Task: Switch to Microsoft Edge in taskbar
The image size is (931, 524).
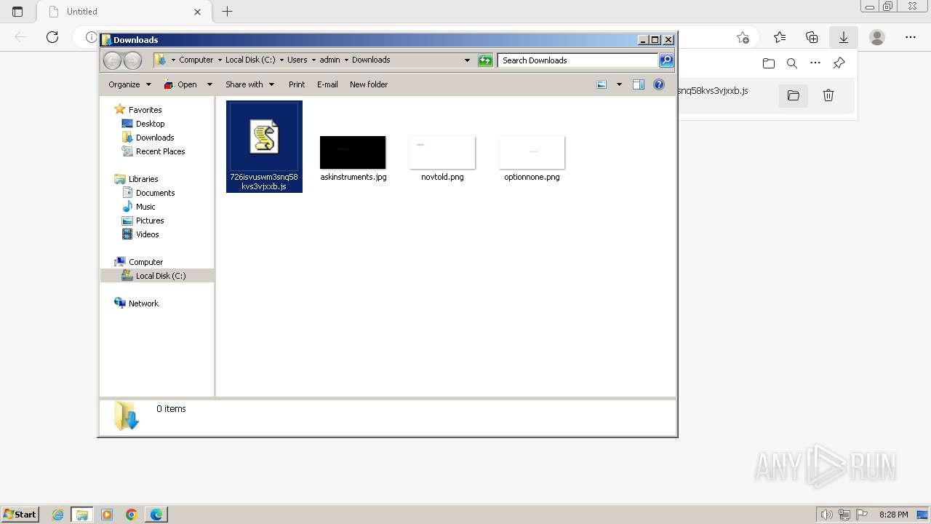Action: (156, 515)
